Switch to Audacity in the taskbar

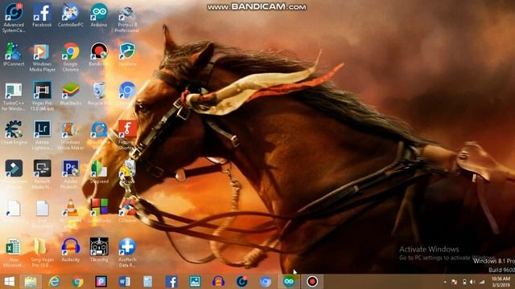coord(218,282)
